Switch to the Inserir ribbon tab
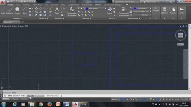 [x=18, y=5]
